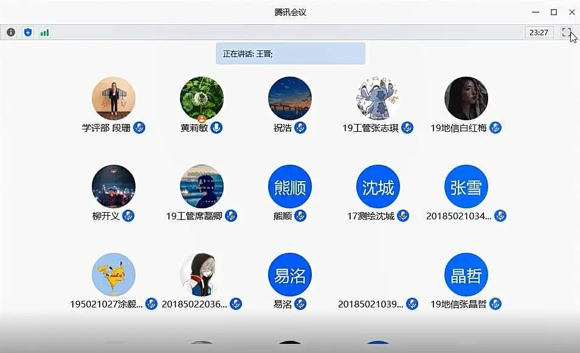Click microphone icon beside 学评部 段珊
The image size is (580, 353).
click(139, 128)
